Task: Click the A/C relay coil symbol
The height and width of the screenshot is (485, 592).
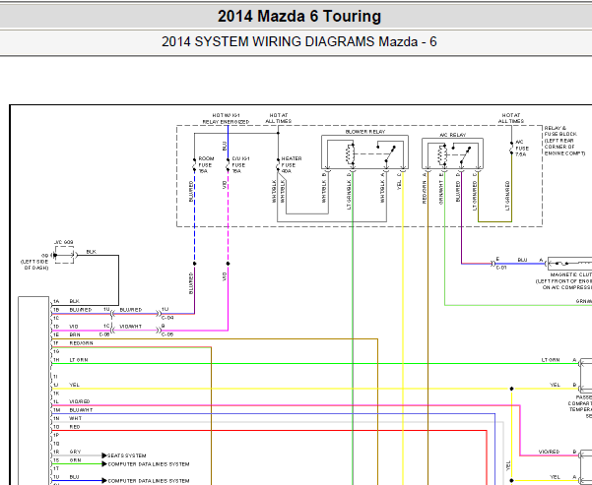Action: pos(441,155)
